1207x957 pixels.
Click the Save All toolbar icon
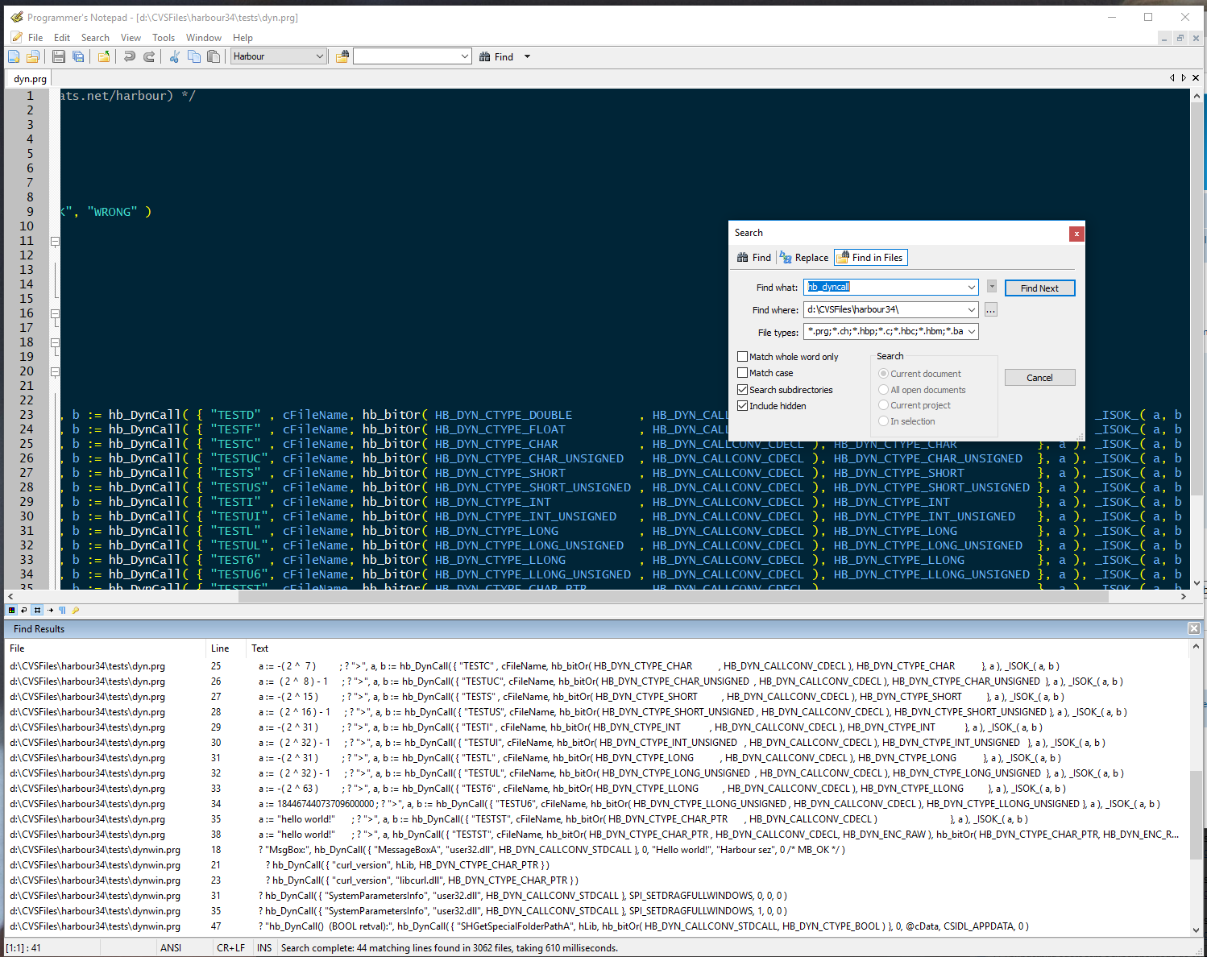tap(78, 56)
